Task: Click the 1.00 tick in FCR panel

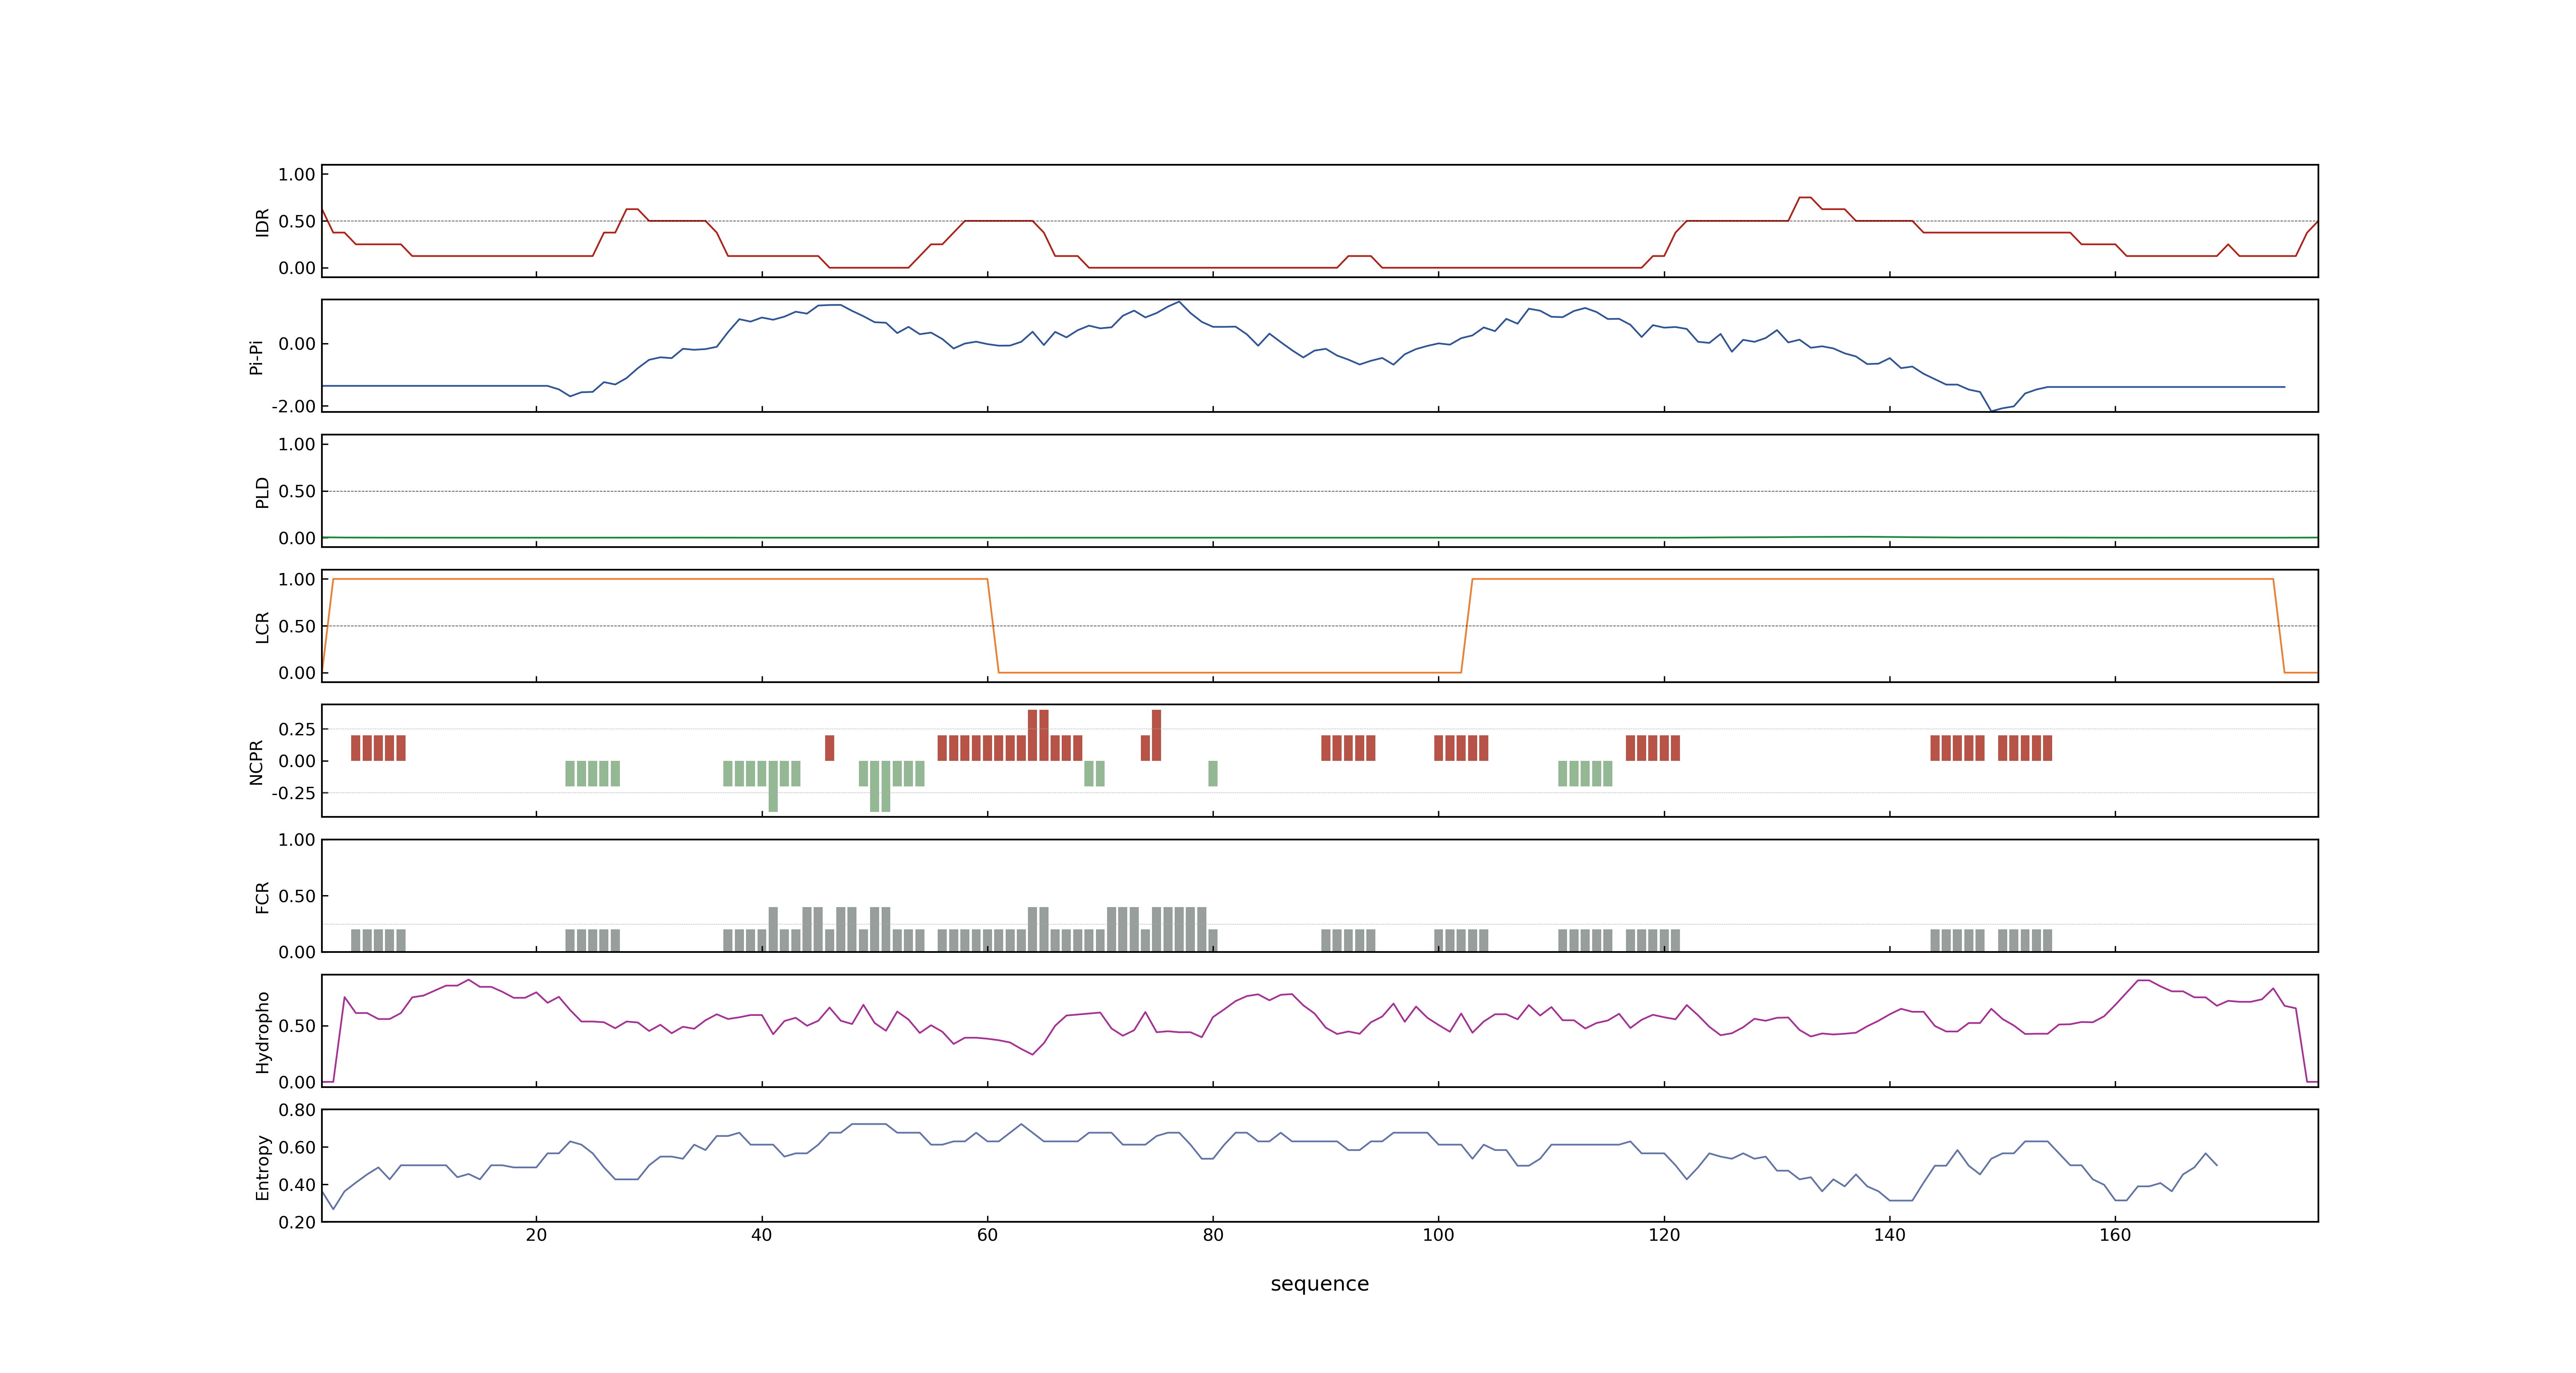Action: tap(297, 840)
